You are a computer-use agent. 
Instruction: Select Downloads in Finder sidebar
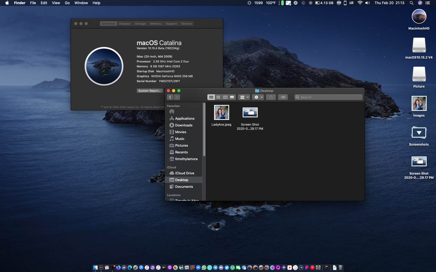tap(183, 125)
